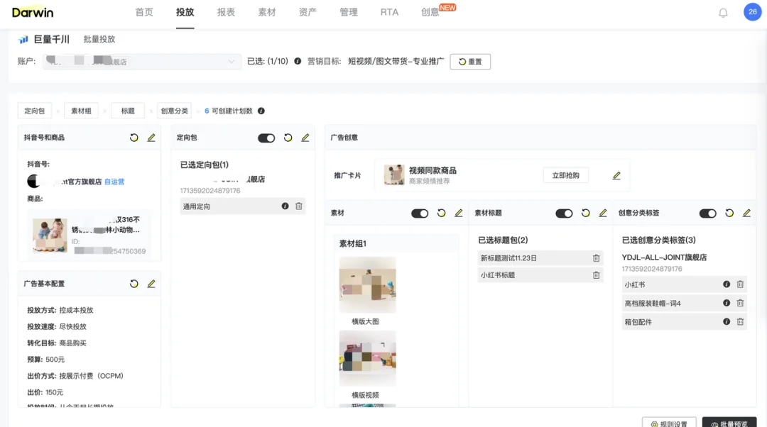Viewport: 767px width, 427px height.
Task: Open the 素材 top navigation tab
Action: click(267, 12)
